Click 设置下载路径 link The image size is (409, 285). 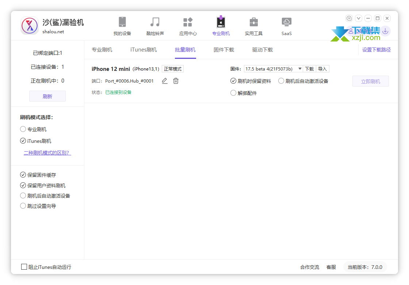tap(376, 50)
